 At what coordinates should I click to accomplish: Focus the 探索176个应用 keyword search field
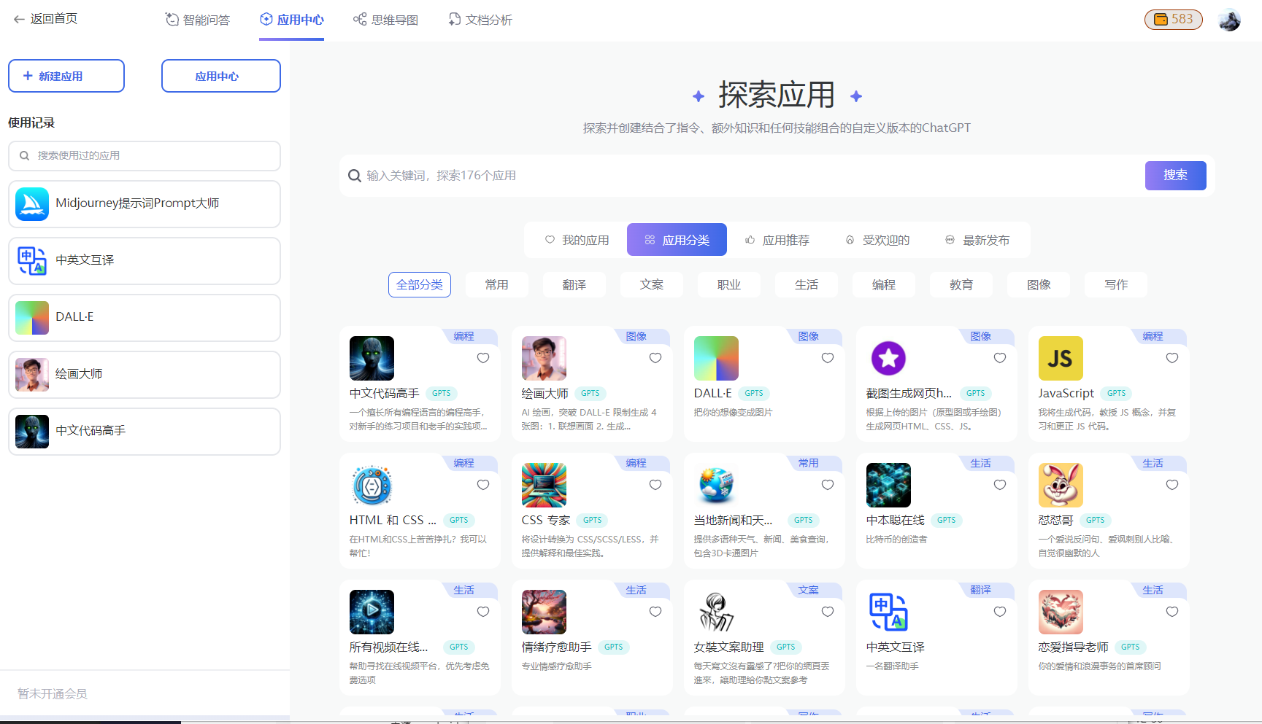click(744, 176)
